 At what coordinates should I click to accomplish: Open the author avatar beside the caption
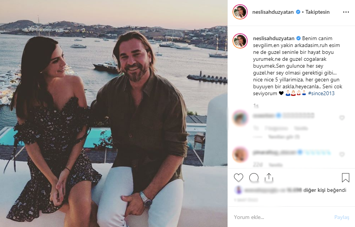pos(240,41)
